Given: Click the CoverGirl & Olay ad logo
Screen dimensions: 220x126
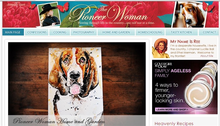Looking at the screenshot, I should [163, 65].
